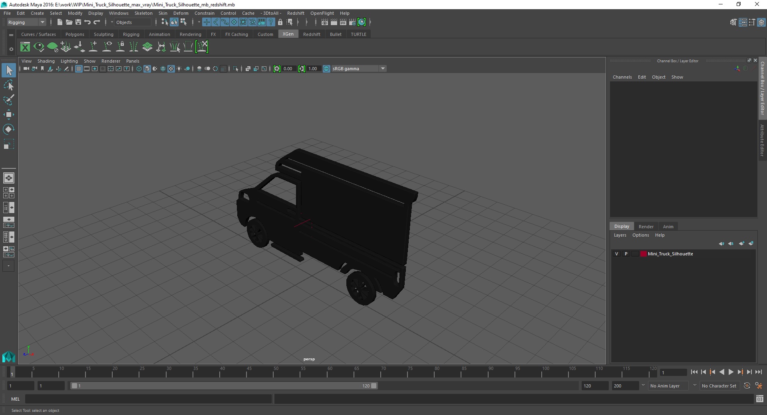Image resolution: width=767 pixels, height=415 pixels.
Task: Toggle P playback of Mini_Truck_Silhouette layer
Action: click(626, 254)
